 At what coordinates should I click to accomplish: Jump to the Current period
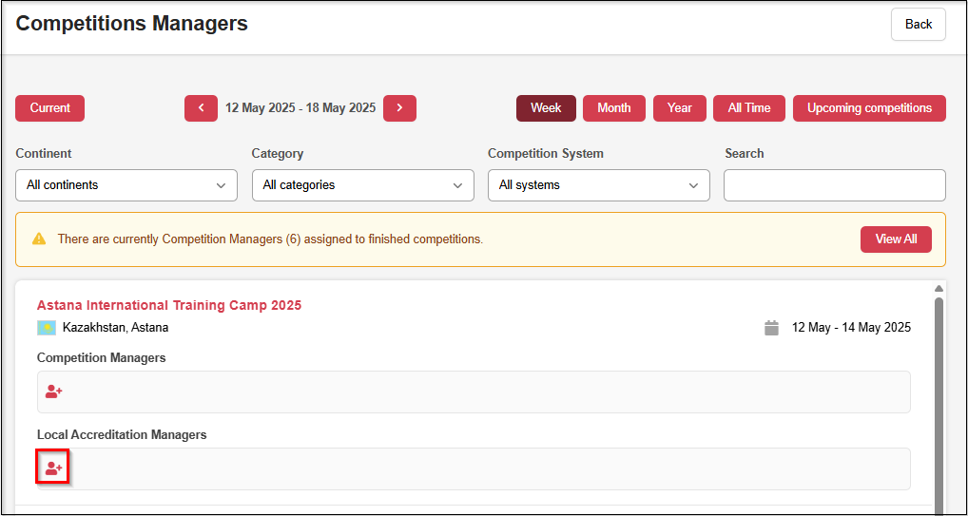tap(49, 108)
